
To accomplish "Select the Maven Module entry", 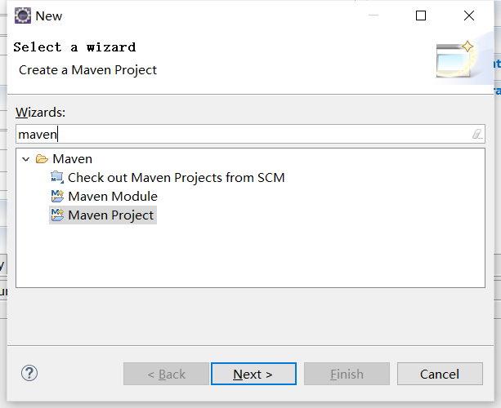I will tap(113, 196).
